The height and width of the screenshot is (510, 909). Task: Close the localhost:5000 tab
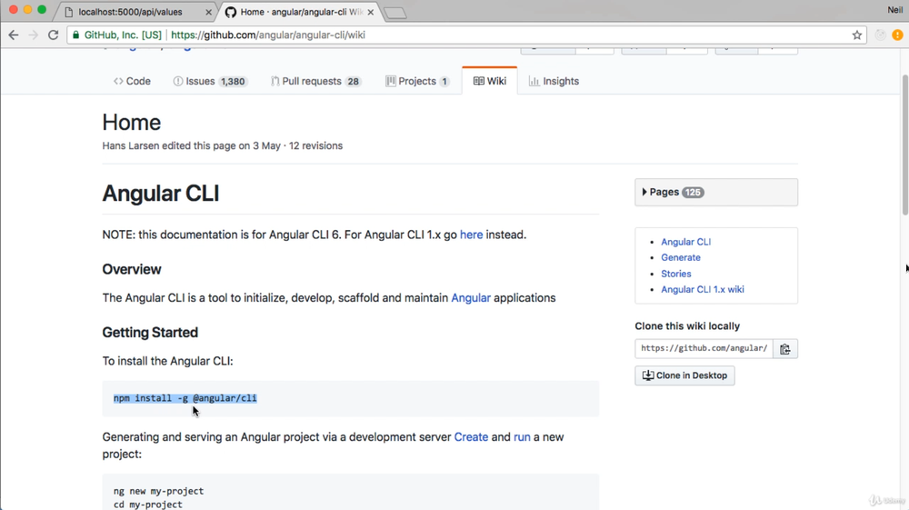[x=209, y=12]
